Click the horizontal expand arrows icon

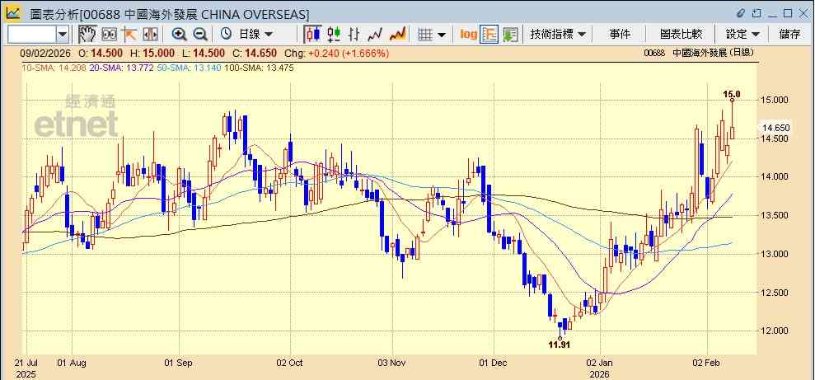point(150,35)
